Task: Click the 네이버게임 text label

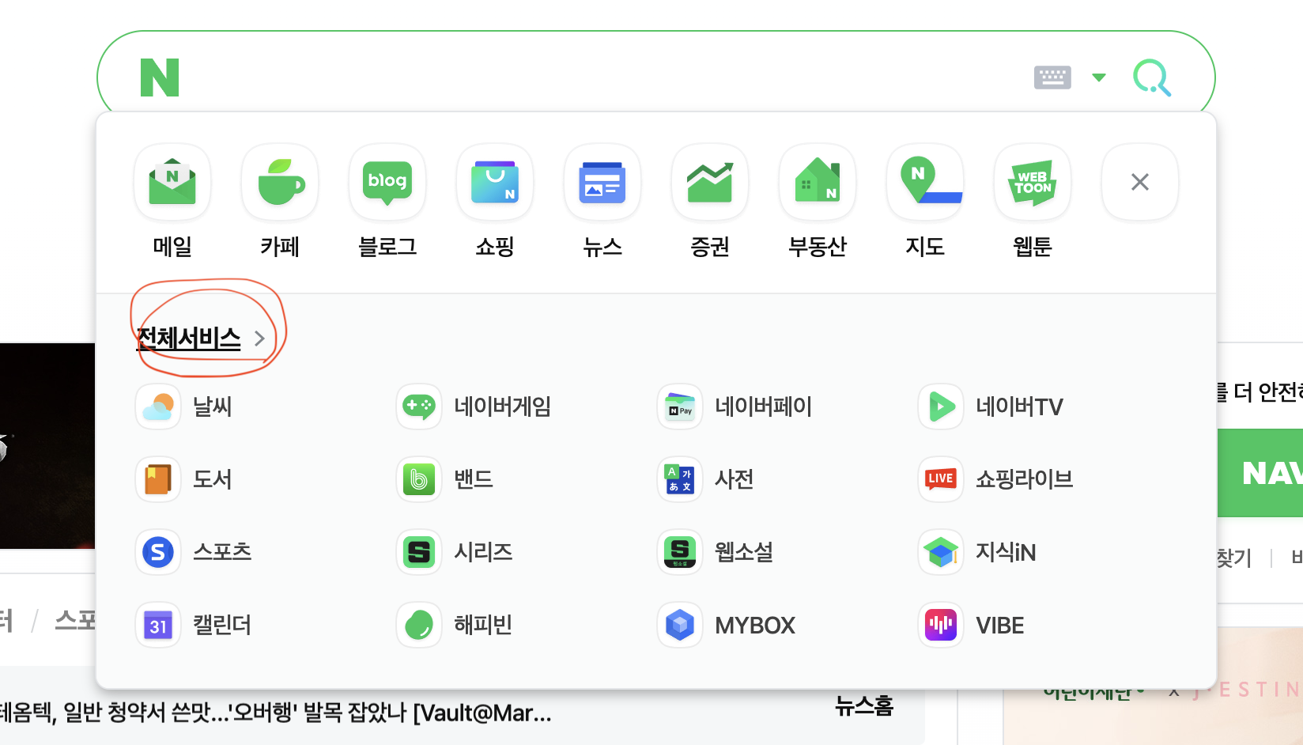Action: coord(503,407)
